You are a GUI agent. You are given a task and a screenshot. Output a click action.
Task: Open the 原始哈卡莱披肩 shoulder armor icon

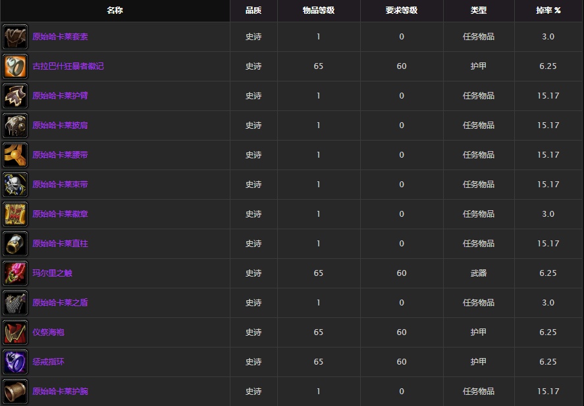[15, 125]
